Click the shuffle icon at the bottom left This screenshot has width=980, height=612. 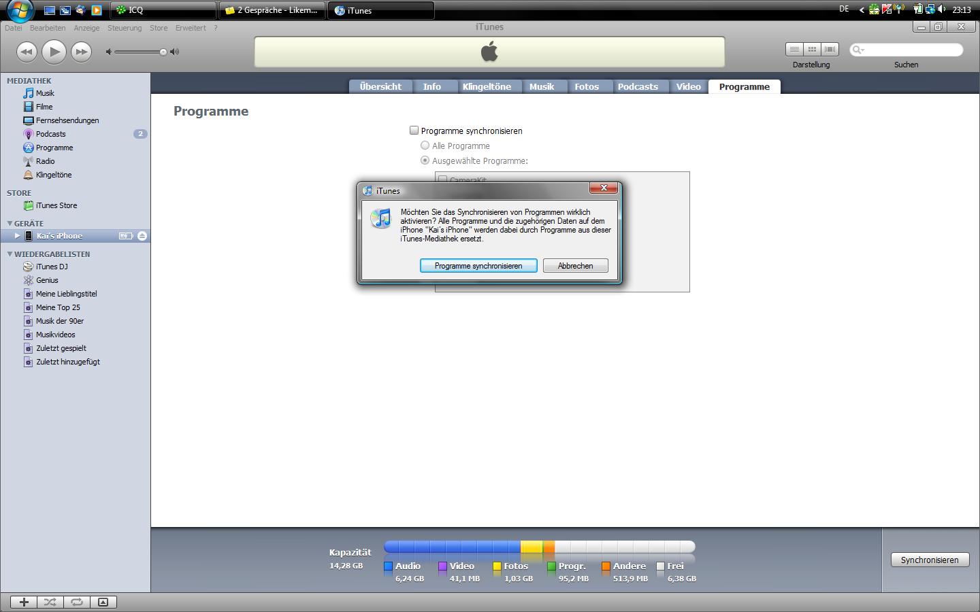coord(50,602)
